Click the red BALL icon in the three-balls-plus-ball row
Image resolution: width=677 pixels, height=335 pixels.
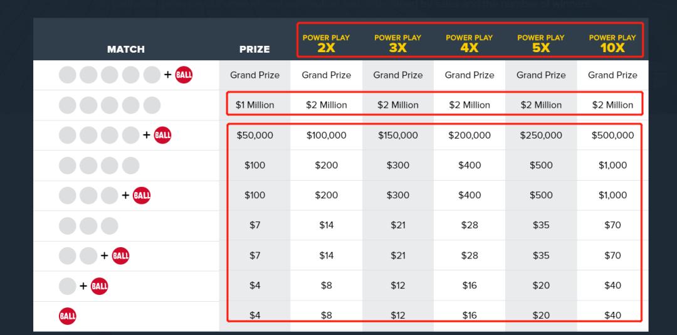pyautogui.click(x=142, y=195)
